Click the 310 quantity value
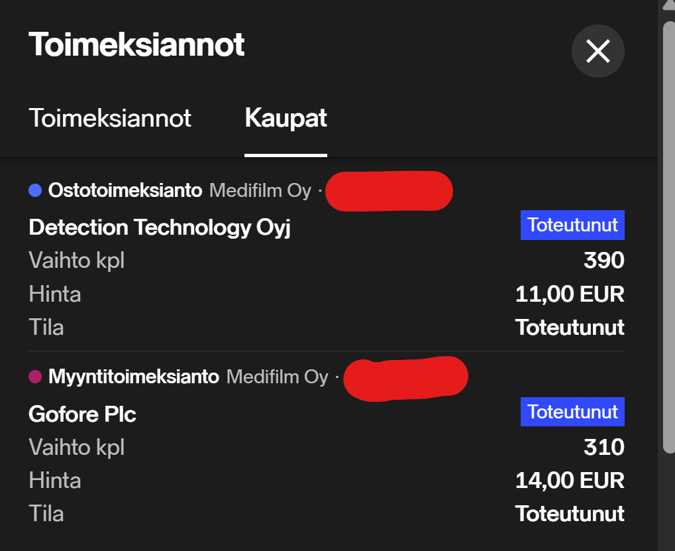 tap(603, 447)
